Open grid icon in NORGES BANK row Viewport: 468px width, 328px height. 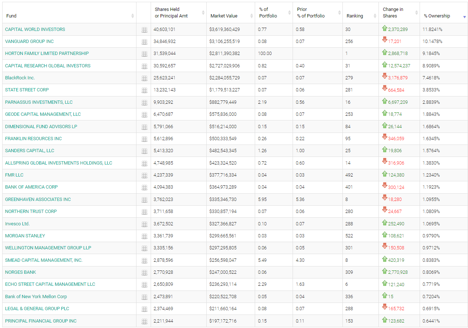[x=144, y=273]
